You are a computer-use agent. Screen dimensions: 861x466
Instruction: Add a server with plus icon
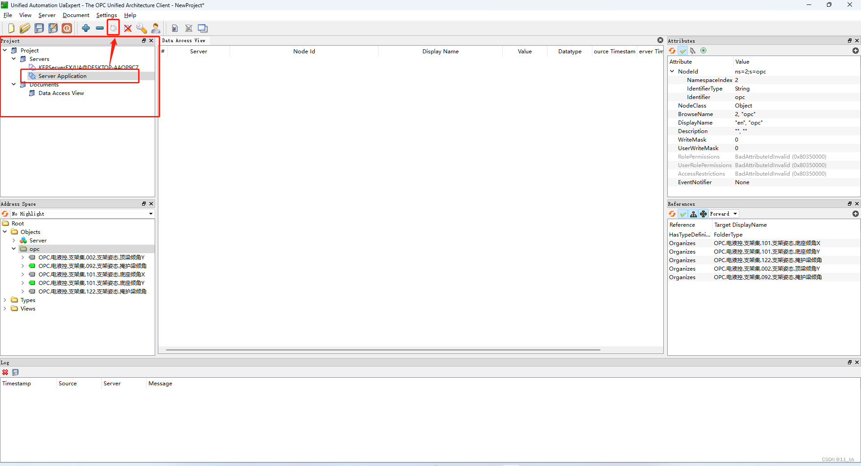[x=86, y=28]
